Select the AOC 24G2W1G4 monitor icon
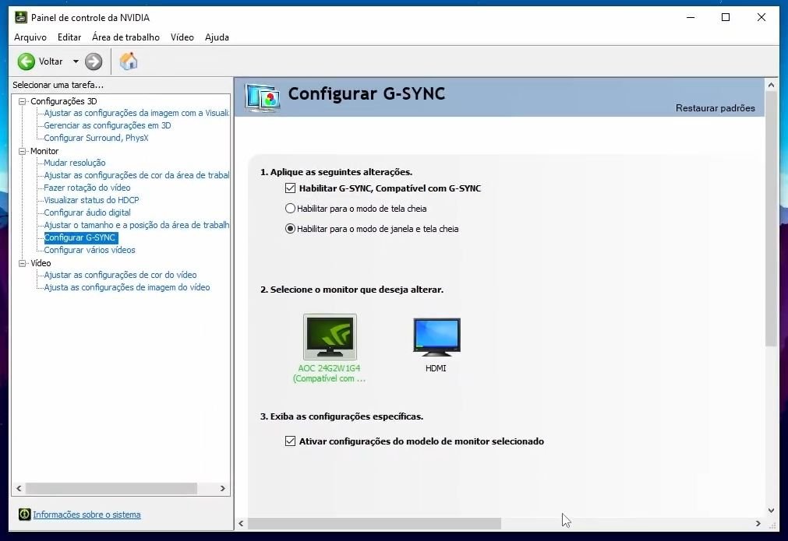 (330, 337)
